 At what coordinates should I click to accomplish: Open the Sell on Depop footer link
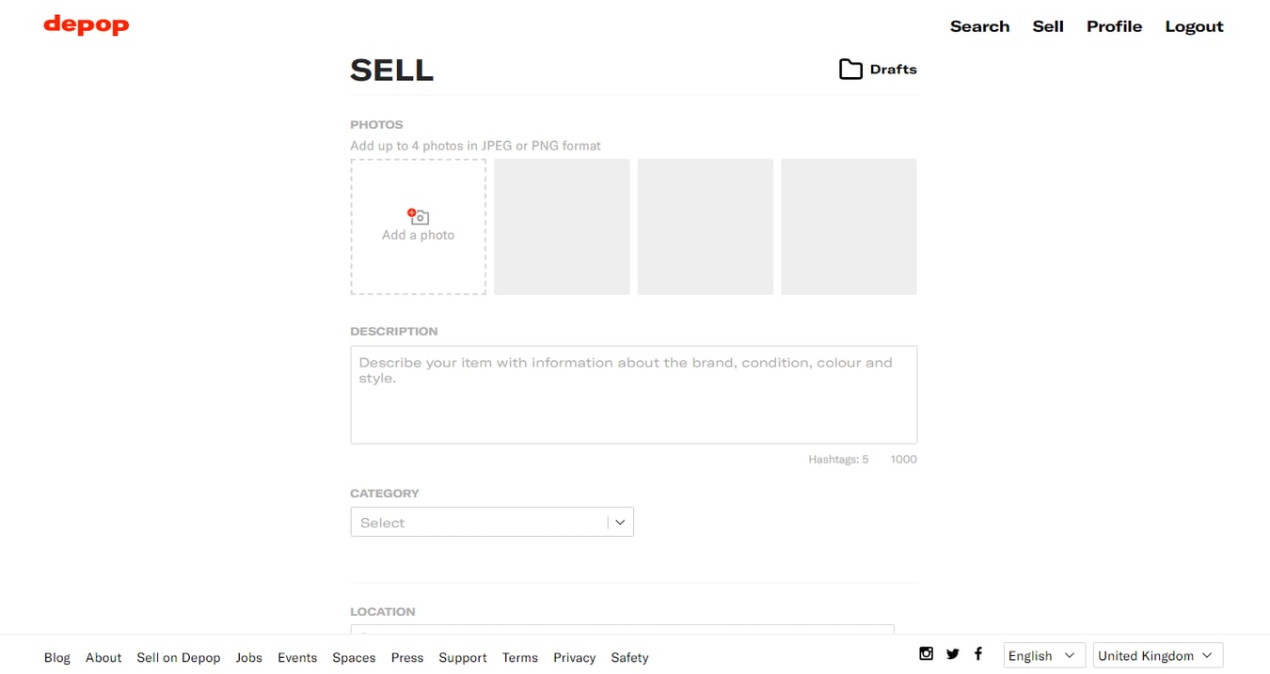(179, 657)
